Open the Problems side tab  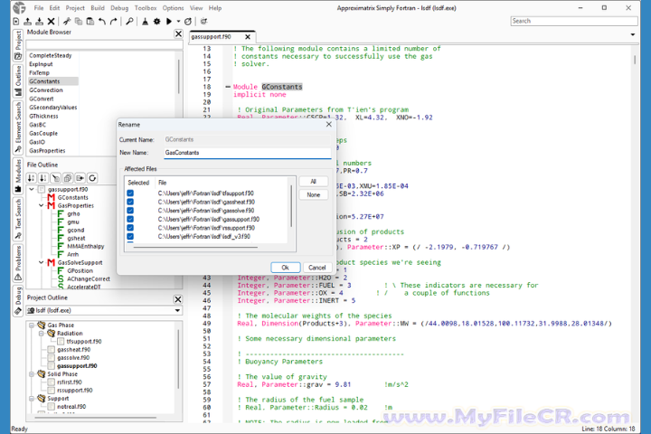coord(18,263)
